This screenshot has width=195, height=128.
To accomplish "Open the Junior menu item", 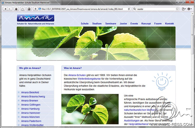I will point(123,23).
